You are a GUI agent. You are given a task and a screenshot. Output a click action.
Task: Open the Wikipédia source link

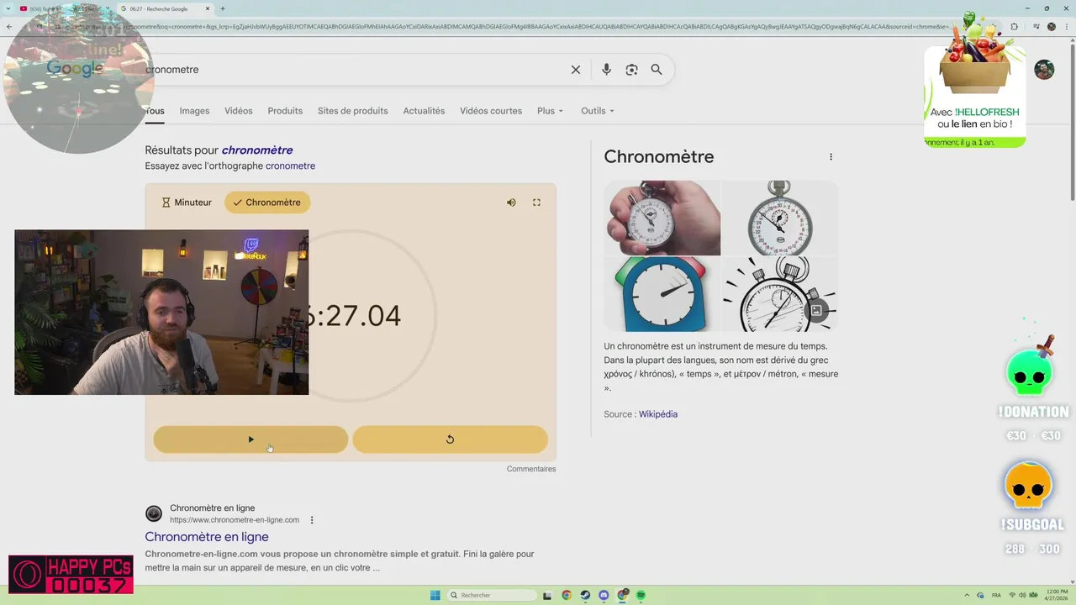(x=658, y=414)
